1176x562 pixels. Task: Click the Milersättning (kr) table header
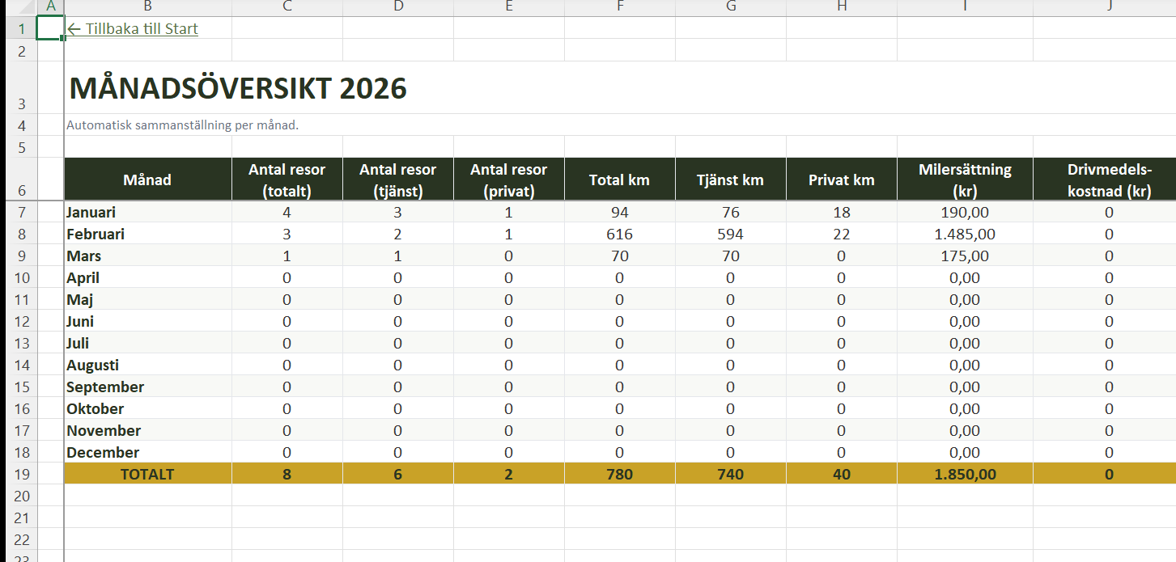coord(964,180)
